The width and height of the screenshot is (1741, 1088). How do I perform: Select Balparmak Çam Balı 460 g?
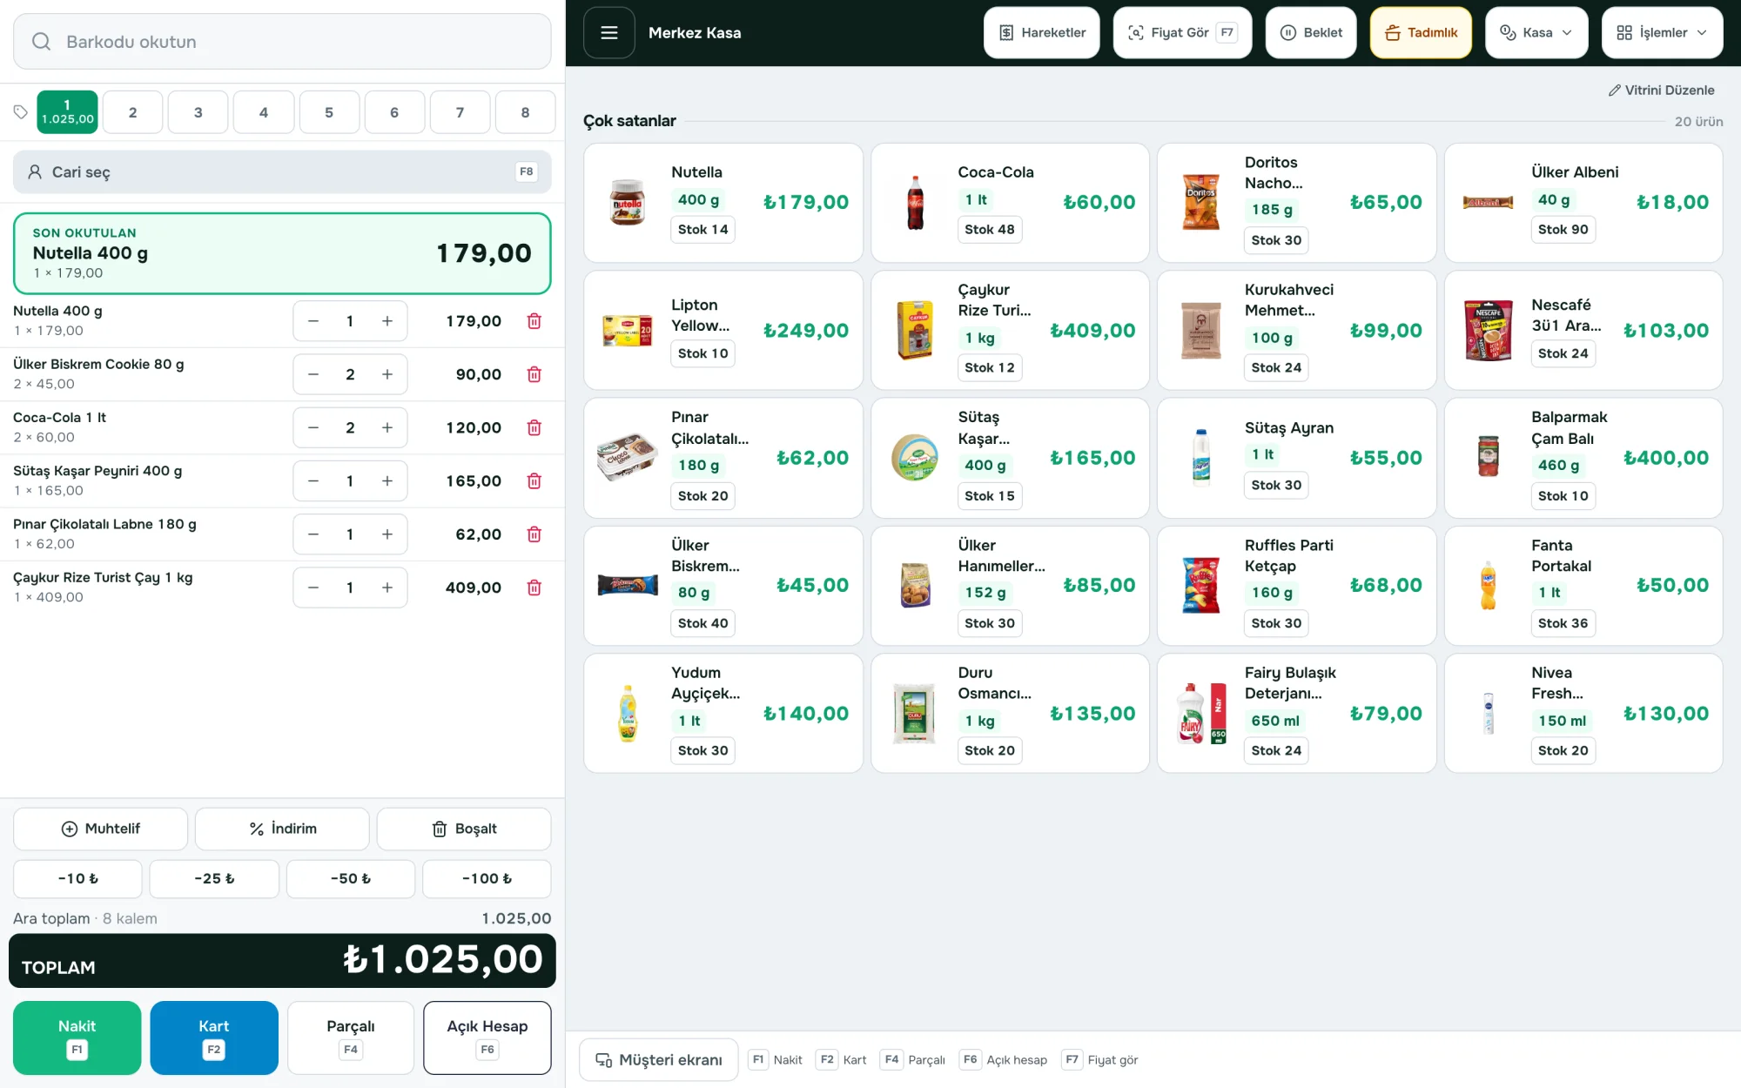pos(1583,458)
